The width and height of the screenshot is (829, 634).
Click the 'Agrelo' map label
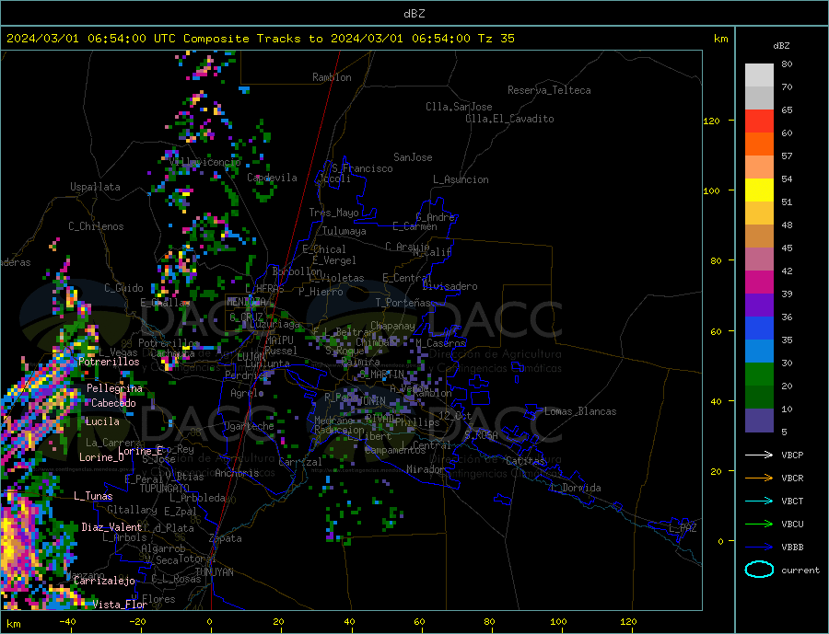pos(247,394)
